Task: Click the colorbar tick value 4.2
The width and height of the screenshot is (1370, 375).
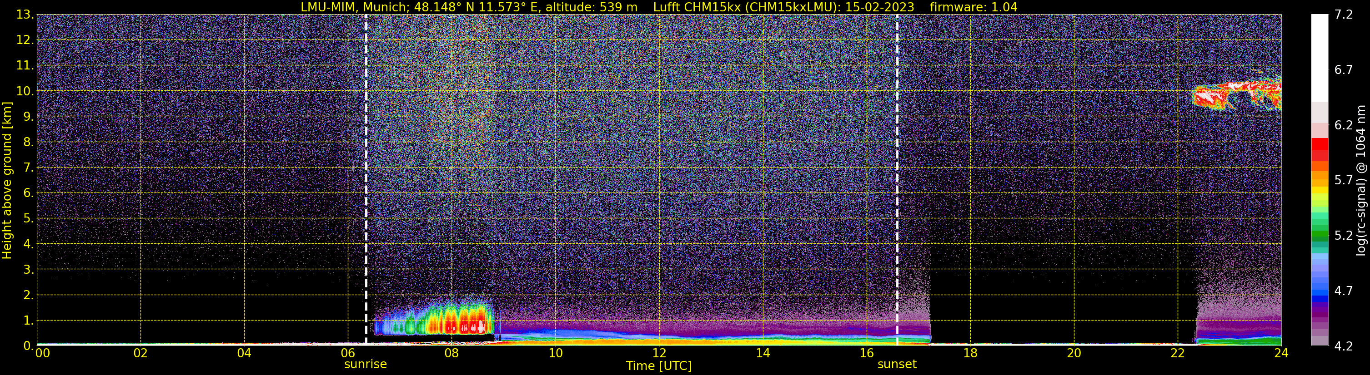Action: pyautogui.click(x=1344, y=346)
